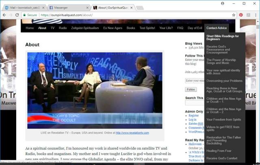This screenshot has width=260, height=165.
Task: Click the Revelation TV studio image
Action: [95, 90]
